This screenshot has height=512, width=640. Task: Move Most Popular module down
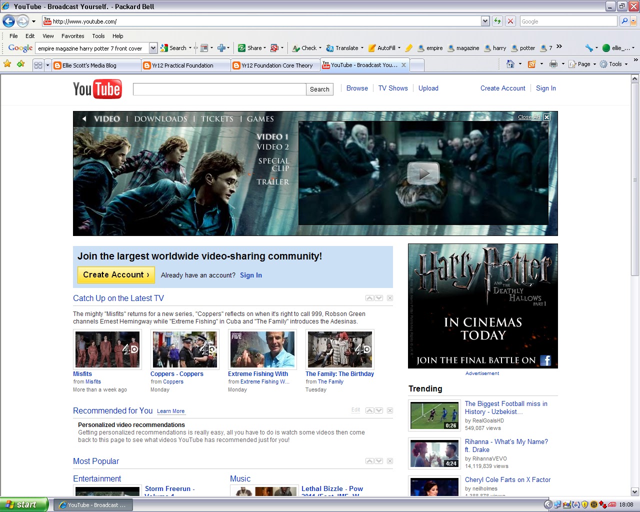click(x=379, y=461)
